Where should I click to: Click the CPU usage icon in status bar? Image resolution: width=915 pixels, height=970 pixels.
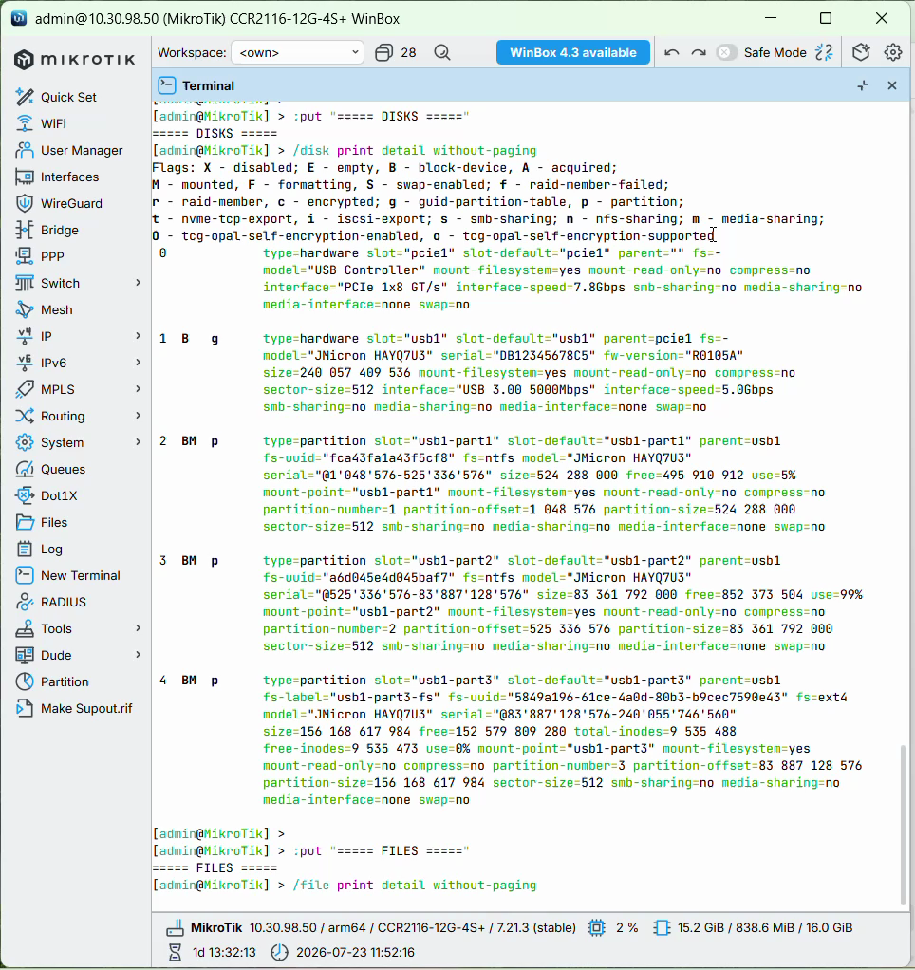pyautogui.click(x=596, y=928)
